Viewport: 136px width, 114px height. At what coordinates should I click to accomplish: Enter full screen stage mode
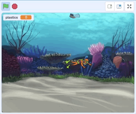pyautogui.click(x=129, y=6)
